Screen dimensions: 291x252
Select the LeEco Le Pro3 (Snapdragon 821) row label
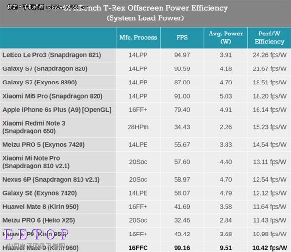pos(52,55)
